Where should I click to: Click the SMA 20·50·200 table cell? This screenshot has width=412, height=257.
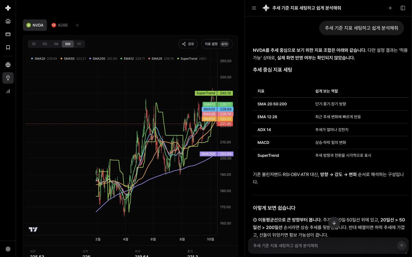pyautogui.click(x=272, y=104)
